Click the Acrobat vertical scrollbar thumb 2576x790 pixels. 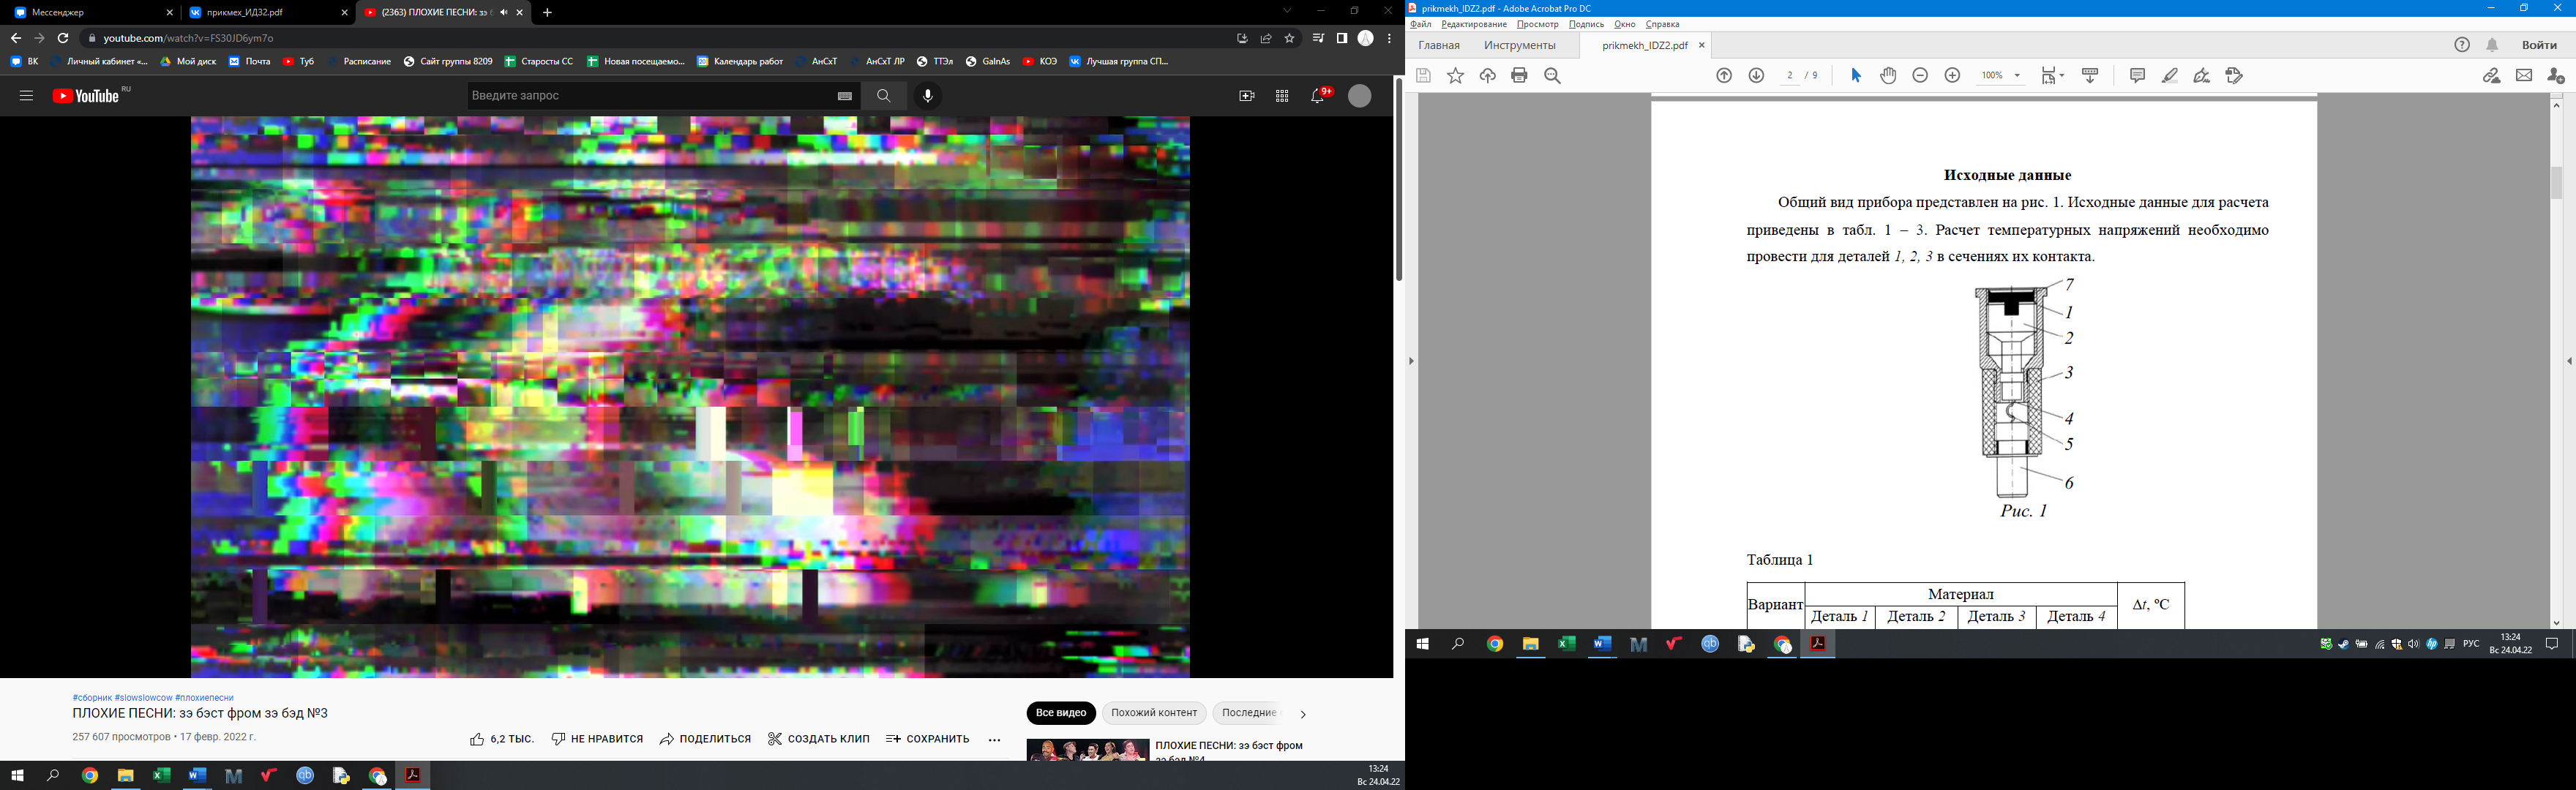2556,183
